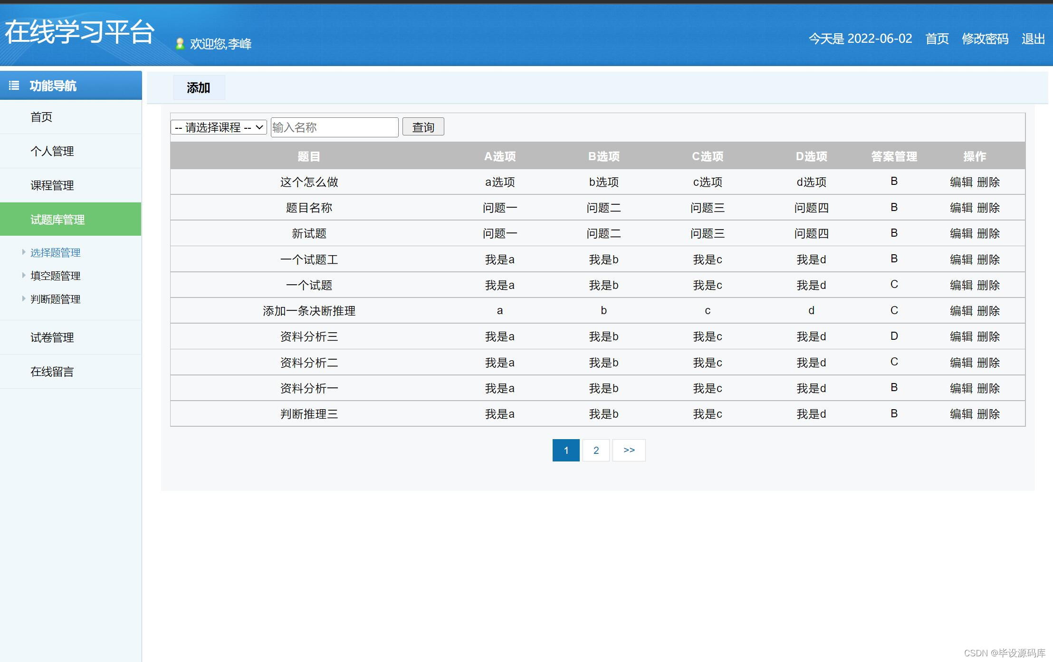Click the B选项 column header

pos(603,156)
